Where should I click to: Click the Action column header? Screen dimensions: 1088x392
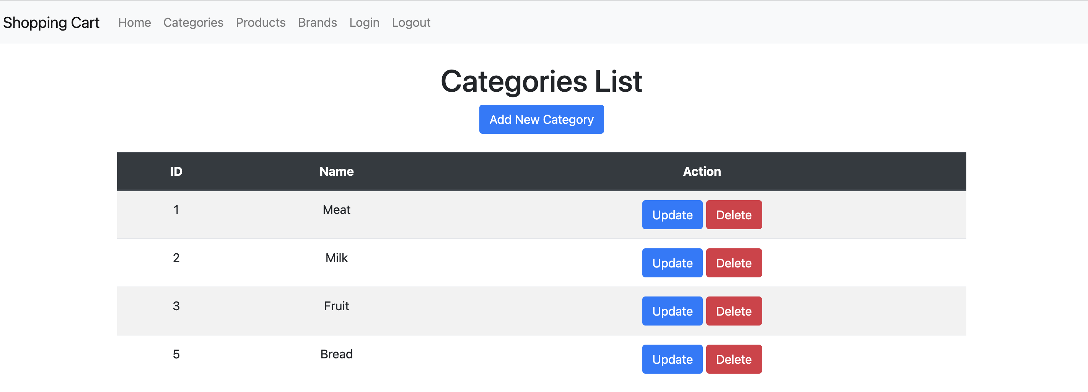pyautogui.click(x=702, y=171)
